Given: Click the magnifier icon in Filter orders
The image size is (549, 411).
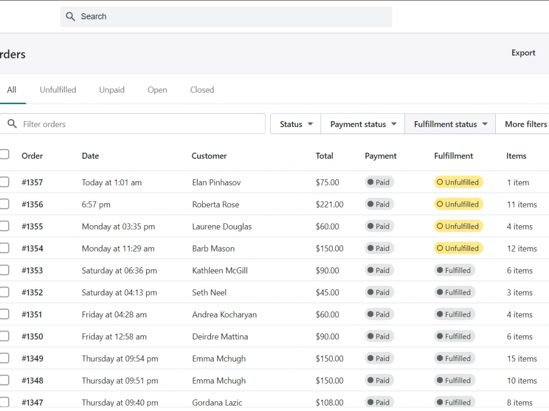Looking at the screenshot, I should 12,124.
